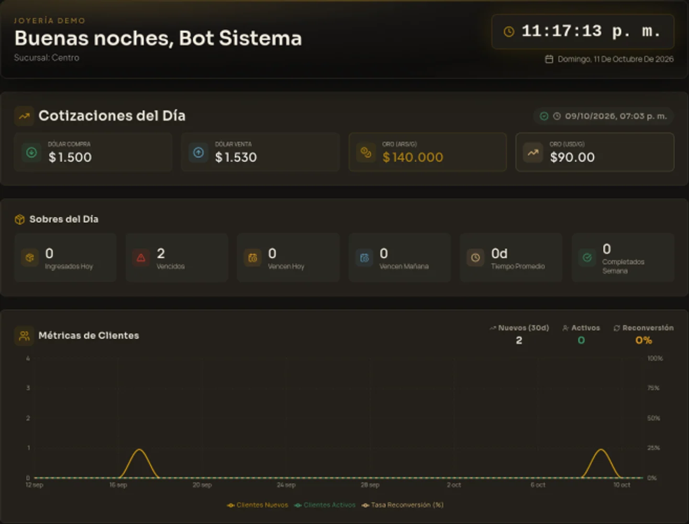Click the box icon in Ingresados Hoy card
The image size is (689, 524).
30,258
